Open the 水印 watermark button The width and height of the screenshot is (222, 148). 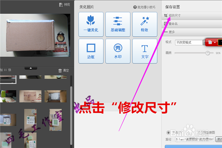(x=118, y=51)
